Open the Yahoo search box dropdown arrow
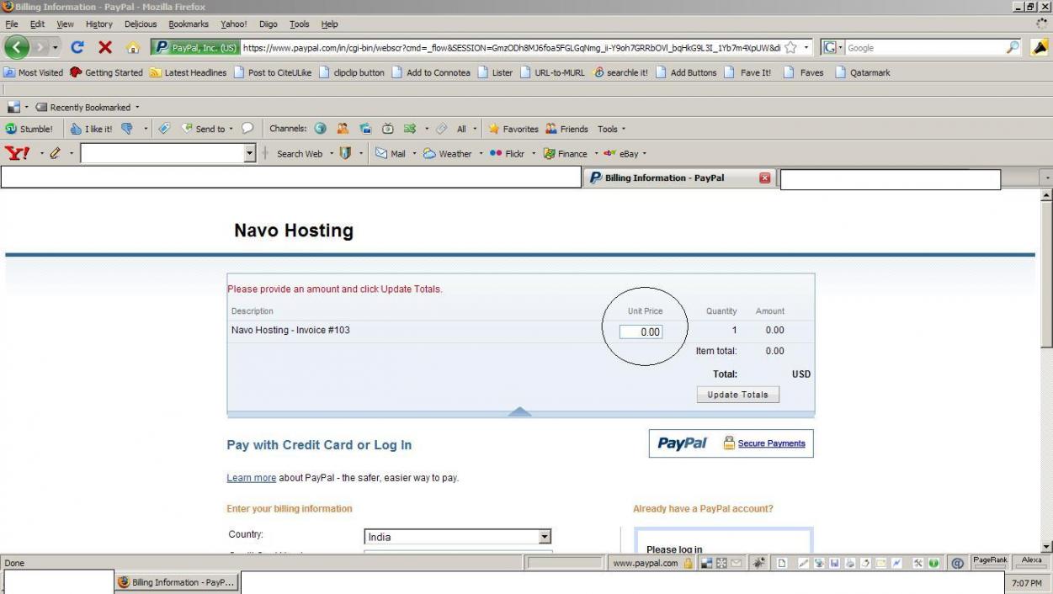The height and width of the screenshot is (594, 1053). pos(249,153)
